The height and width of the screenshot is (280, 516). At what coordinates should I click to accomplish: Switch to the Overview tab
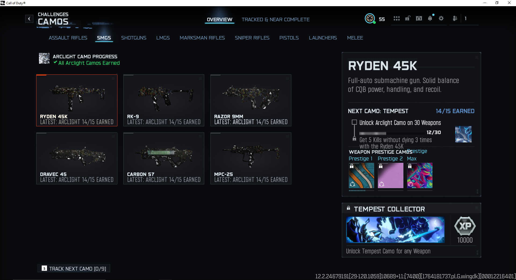click(x=220, y=19)
